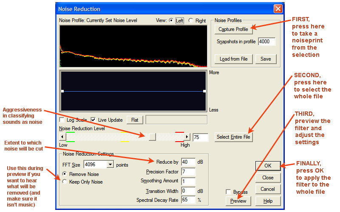Open Help for Noise Reduction

(268, 201)
